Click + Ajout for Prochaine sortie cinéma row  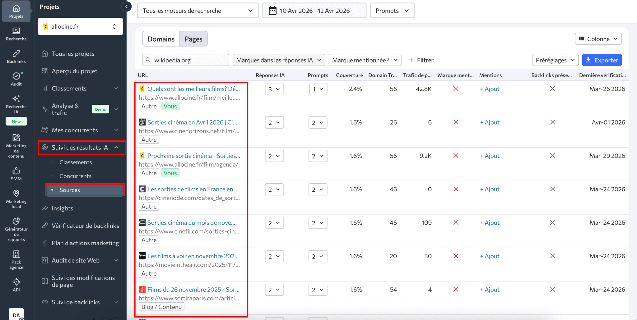click(490, 156)
